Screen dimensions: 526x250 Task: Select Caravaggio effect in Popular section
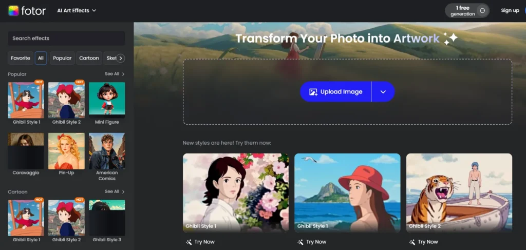(x=26, y=151)
